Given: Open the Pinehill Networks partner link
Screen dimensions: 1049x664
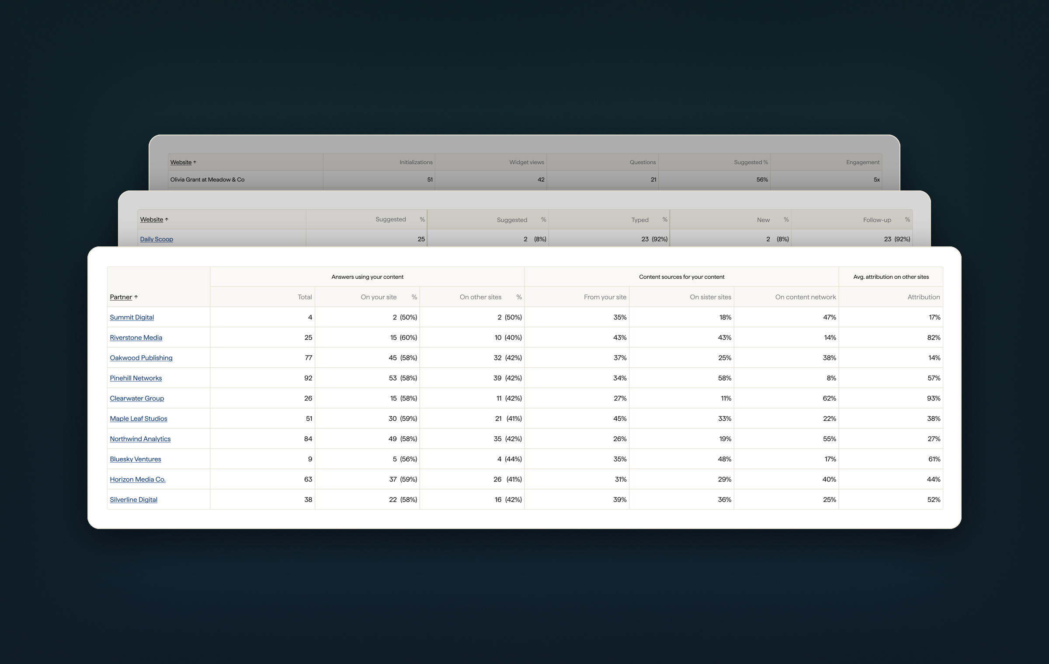Looking at the screenshot, I should 135,378.
